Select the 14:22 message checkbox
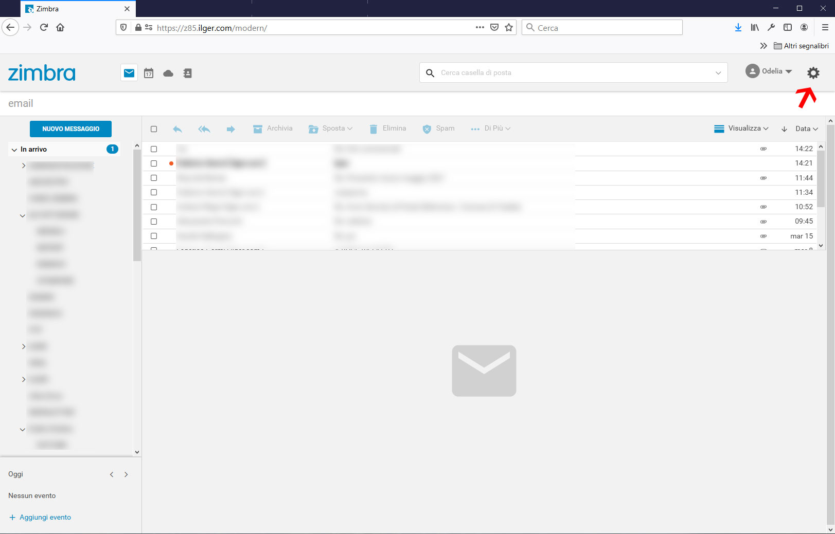 coord(154,149)
